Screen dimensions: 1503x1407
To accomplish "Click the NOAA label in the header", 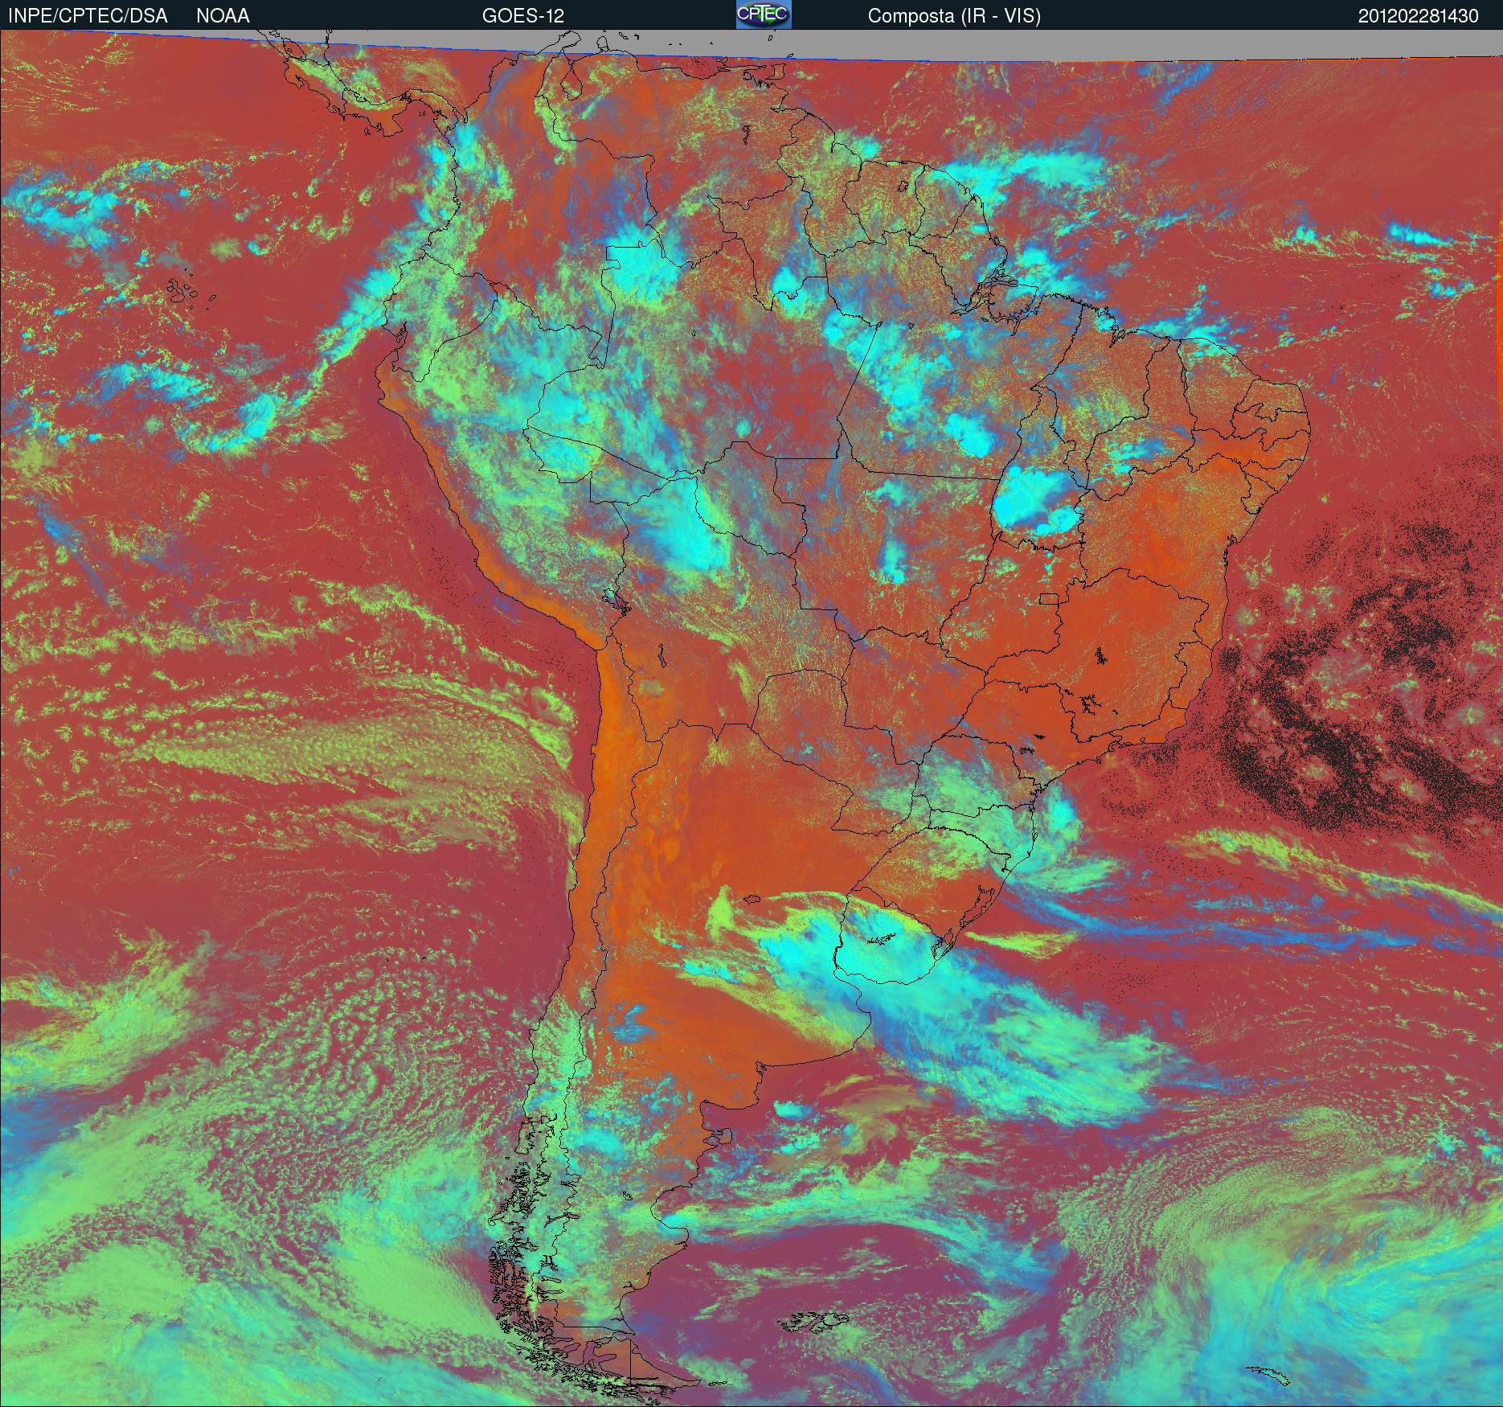I will tap(223, 15).
